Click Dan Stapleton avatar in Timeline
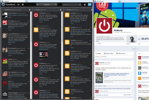The height and width of the screenshot is (100, 149). pos(5,74)
